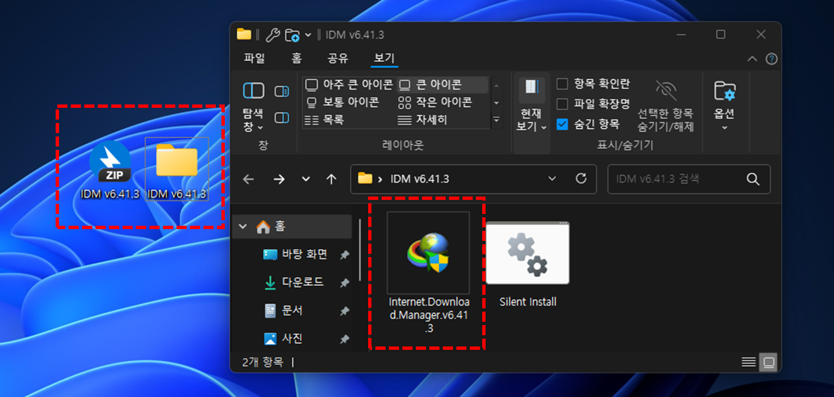This screenshot has height=397, width=834.
Task: Click hide selected items (선택한 항목 숨기기/해제)
Action: pyautogui.click(x=665, y=106)
